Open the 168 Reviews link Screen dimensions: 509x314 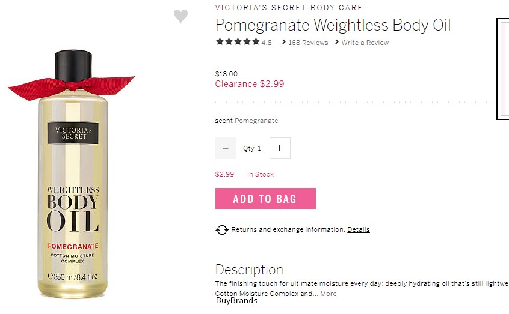tap(308, 43)
